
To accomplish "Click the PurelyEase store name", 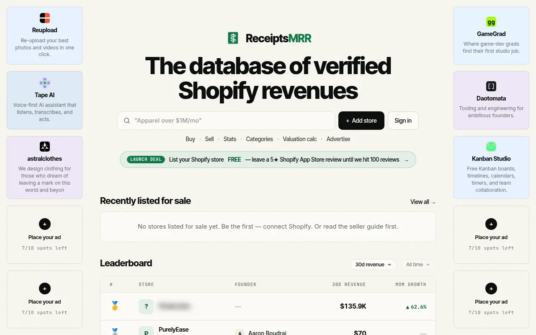I will [174, 330].
